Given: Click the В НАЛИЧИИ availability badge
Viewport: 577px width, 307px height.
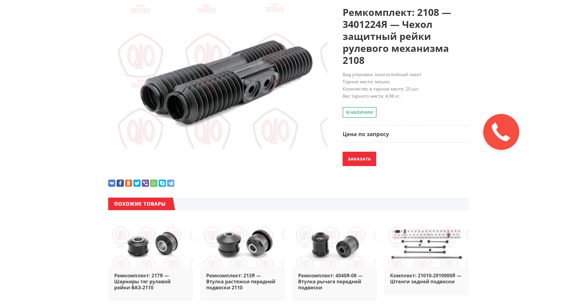Looking at the screenshot, I should [x=359, y=112].
